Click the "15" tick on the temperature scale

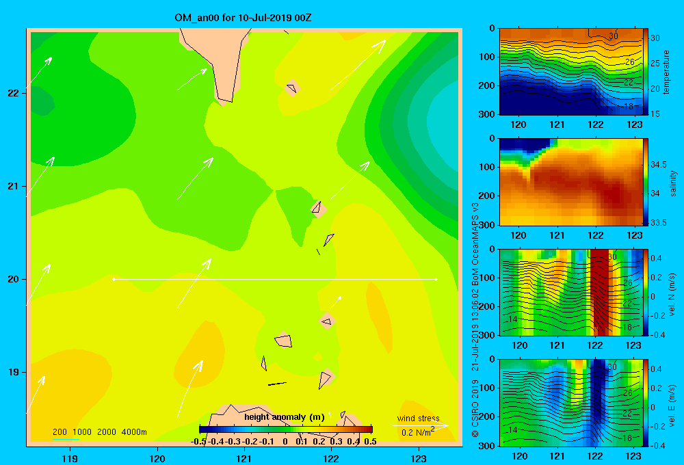tap(655, 114)
